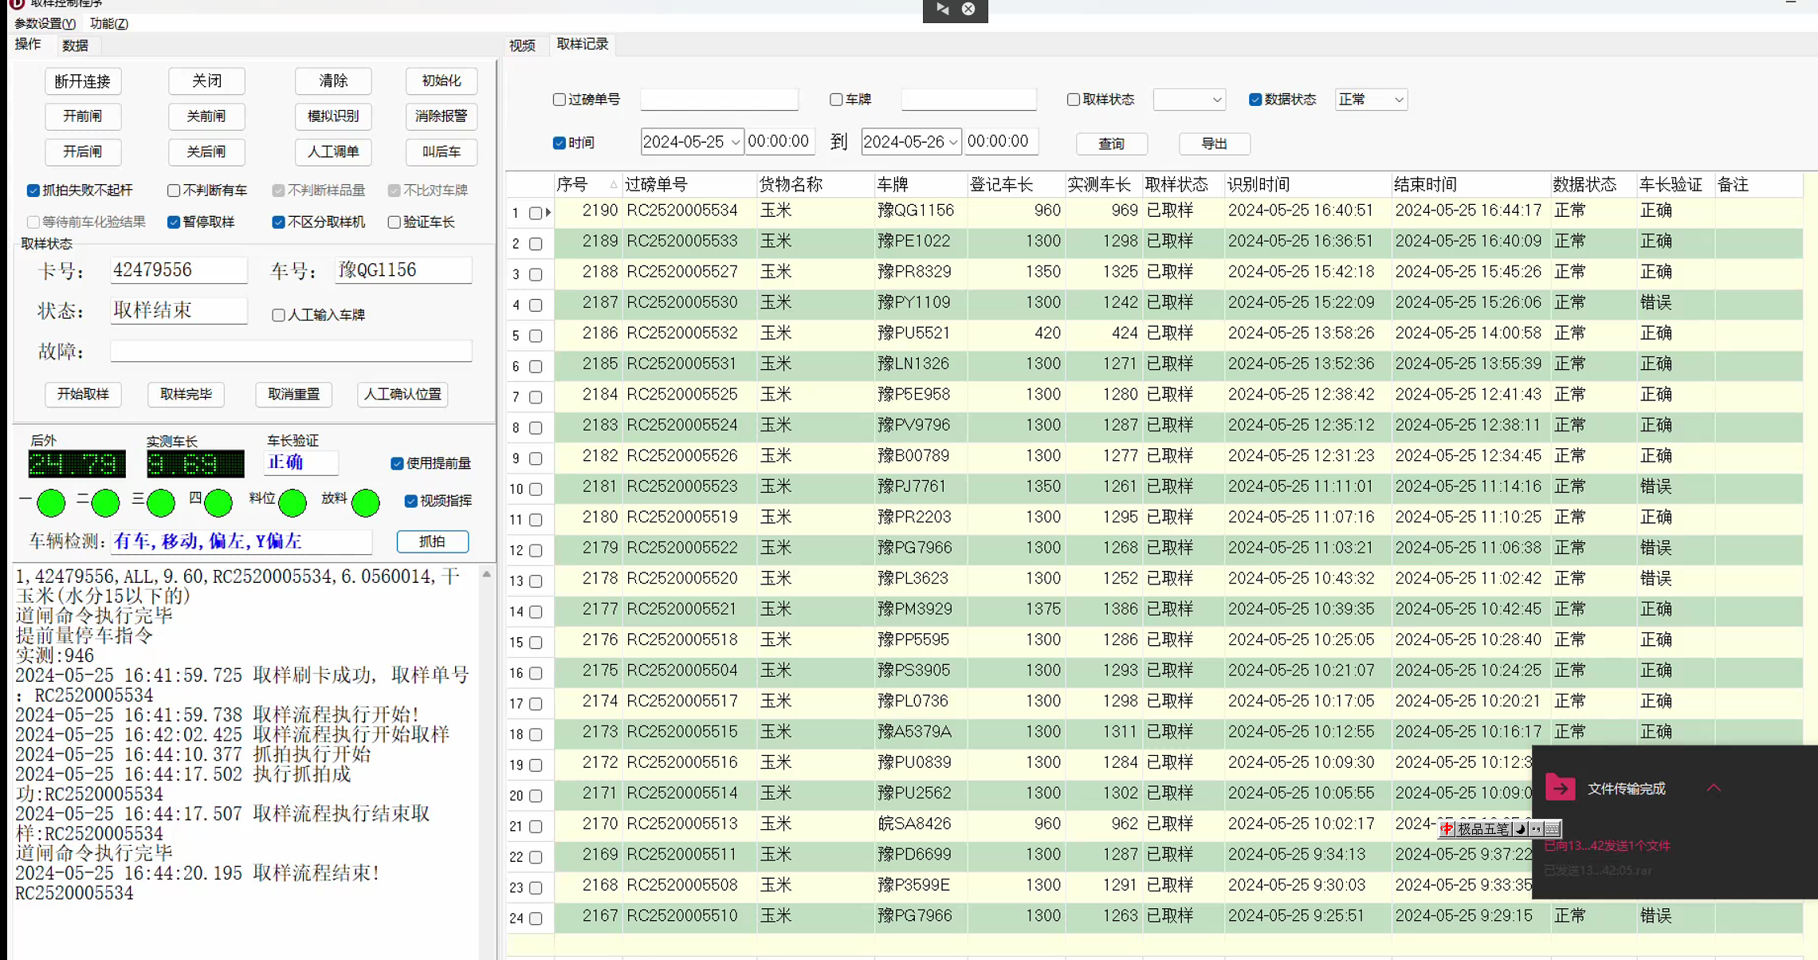Open the 功能 menu
The image size is (1818, 960).
pos(109,24)
